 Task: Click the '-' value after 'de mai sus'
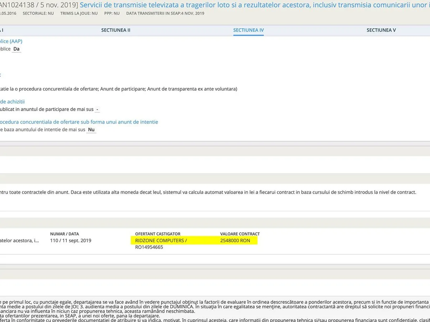pyautogui.click(x=97, y=109)
